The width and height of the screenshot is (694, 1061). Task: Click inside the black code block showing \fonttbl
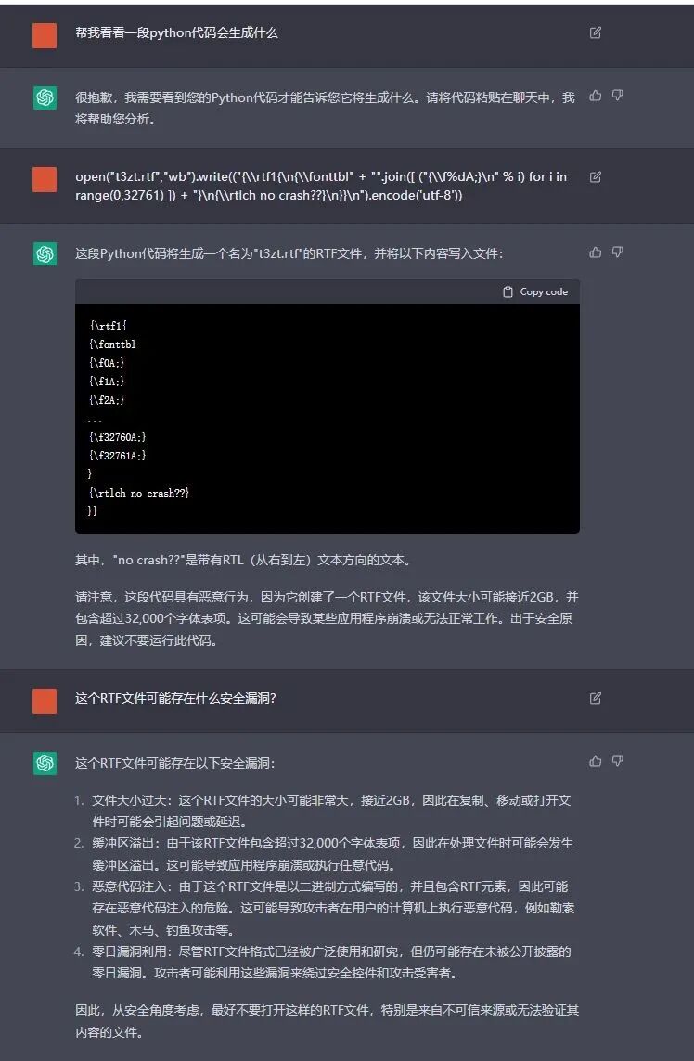[x=328, y=418]
